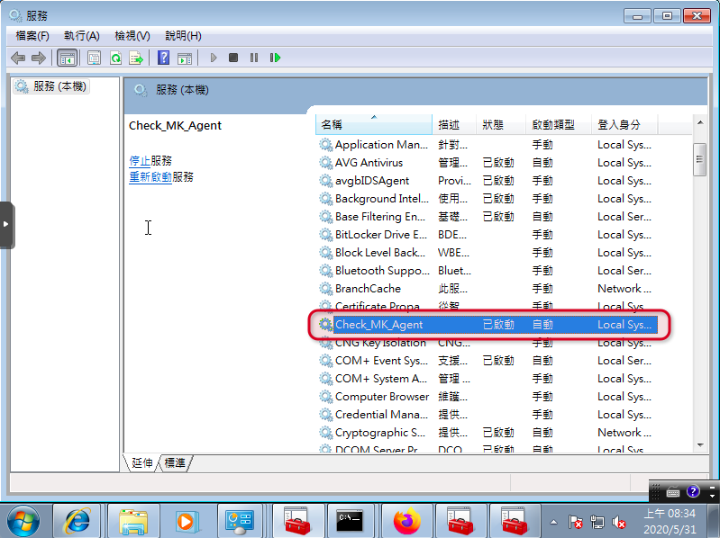Open Windows Explorer folder on taskbar
This screenshot has height=538, width=720.
click(x=133, y=521)
